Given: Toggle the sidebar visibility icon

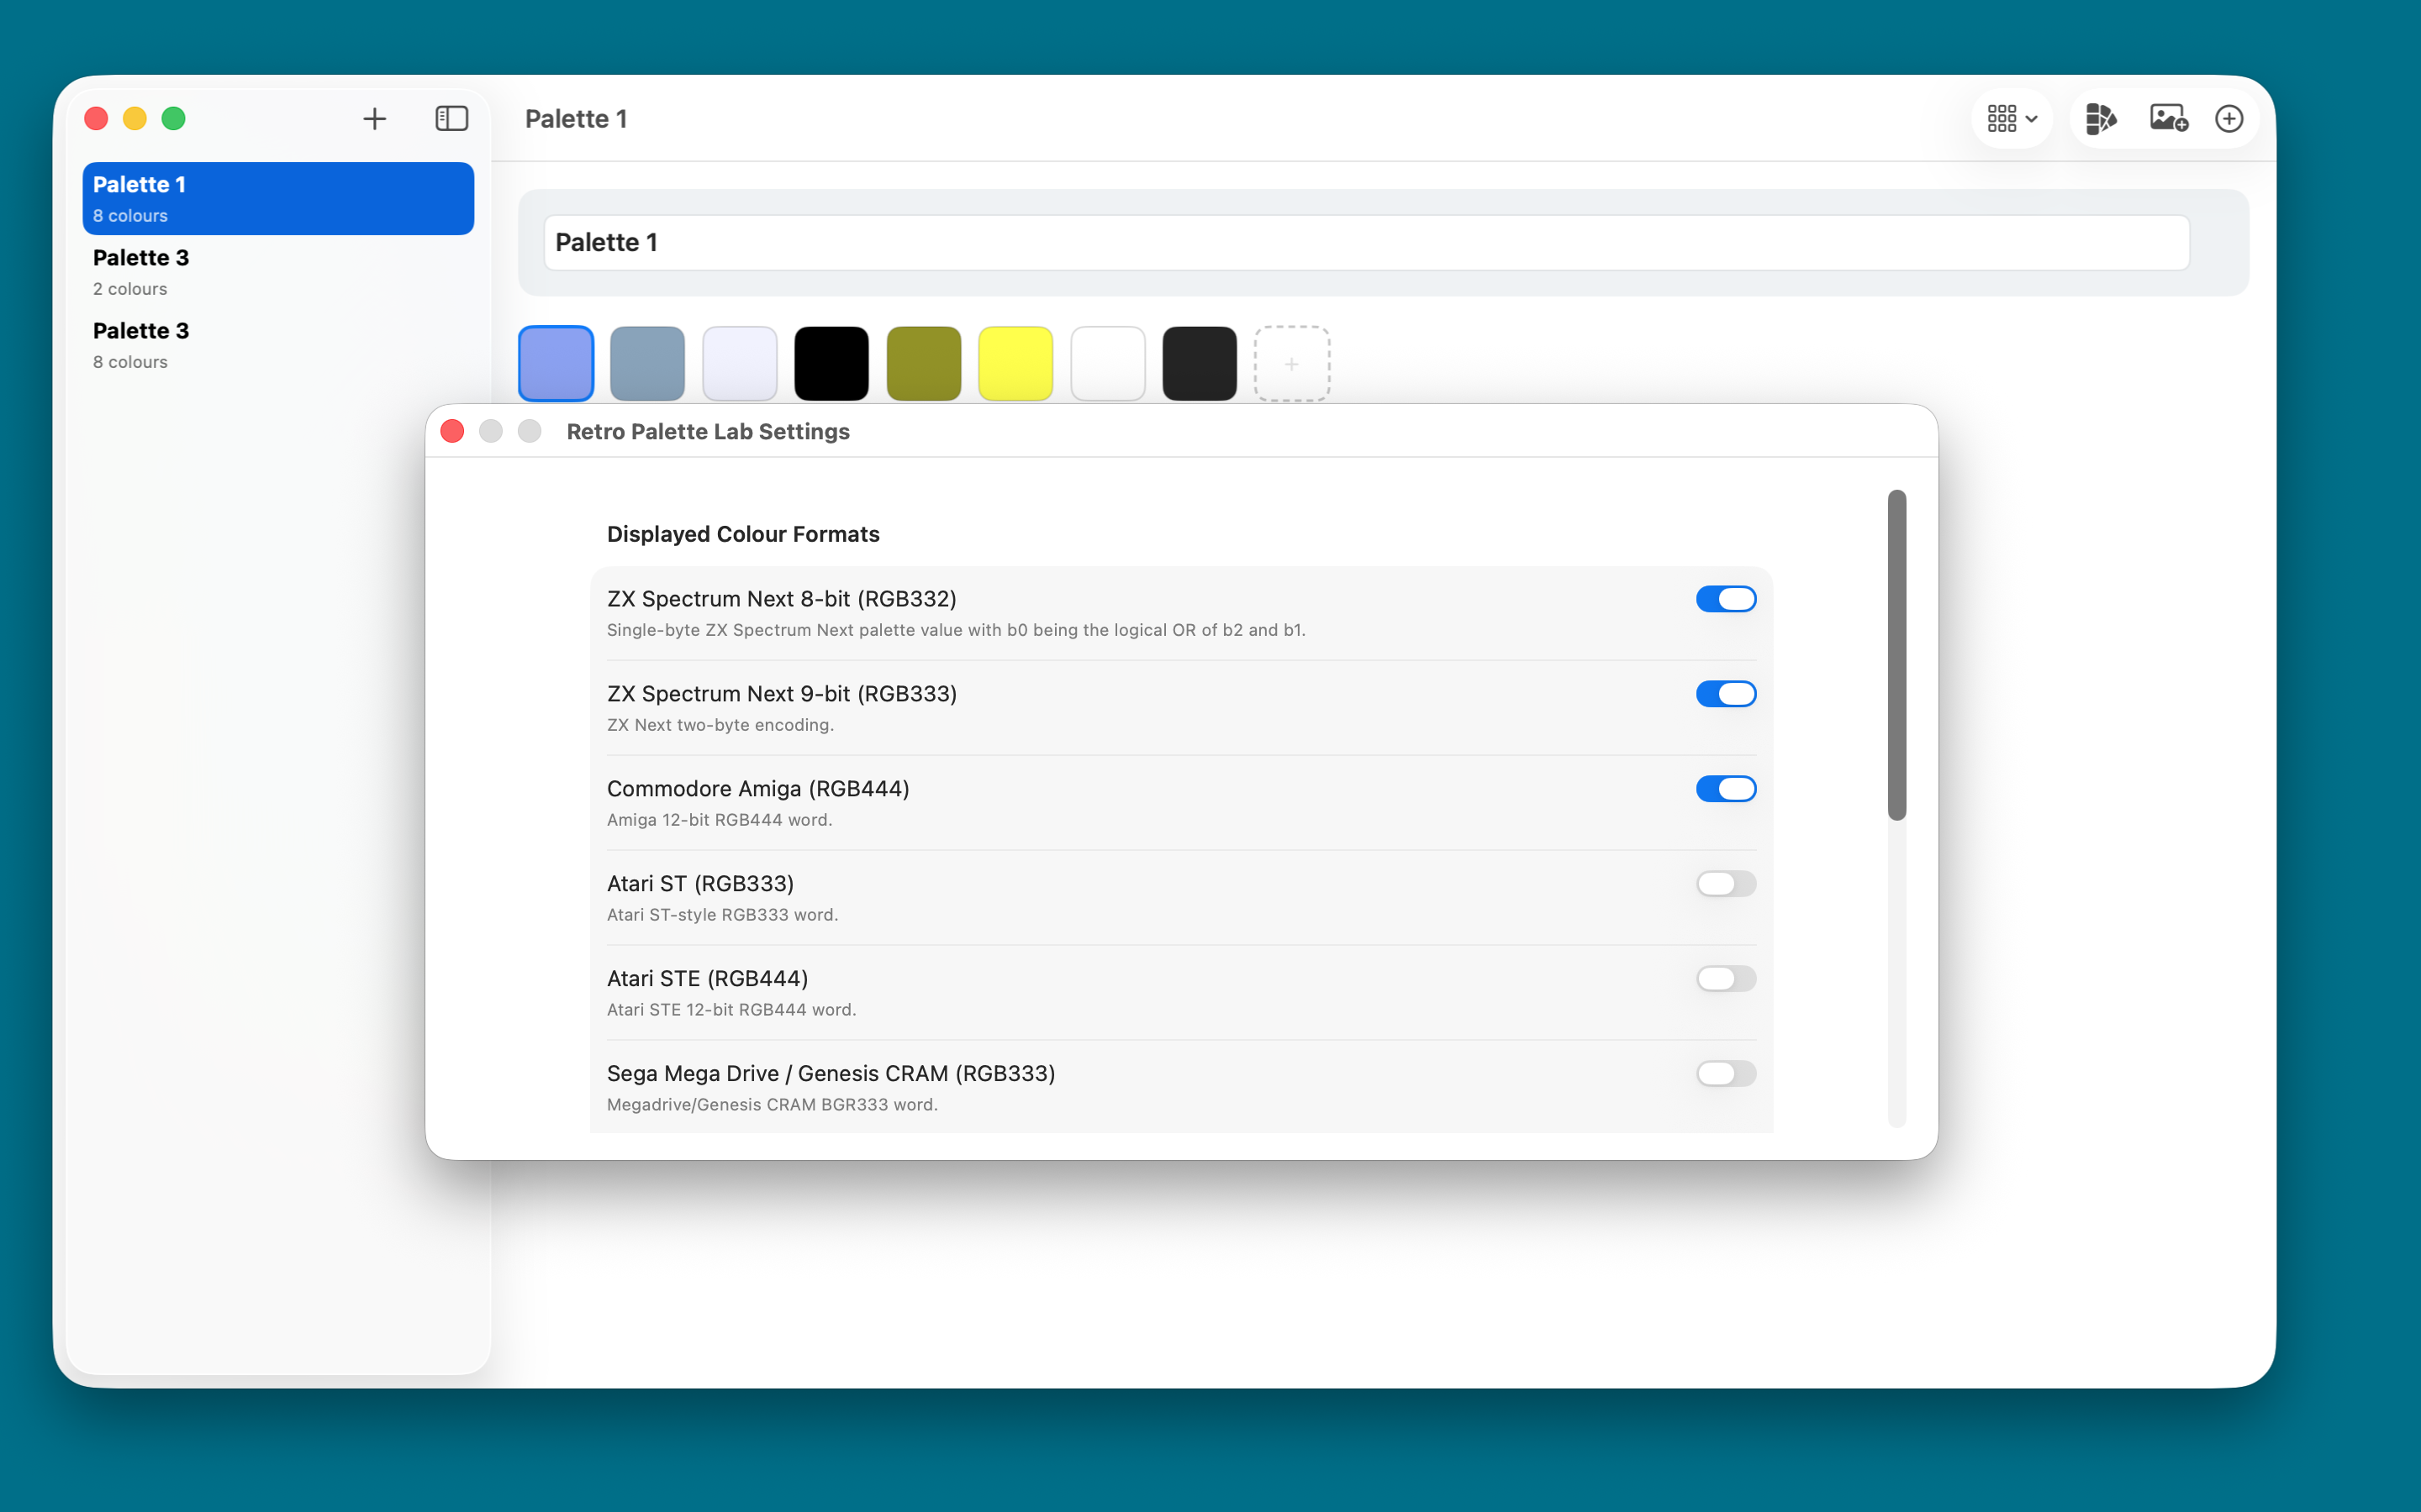Looking at the screenshot, I should coord(451,119).
